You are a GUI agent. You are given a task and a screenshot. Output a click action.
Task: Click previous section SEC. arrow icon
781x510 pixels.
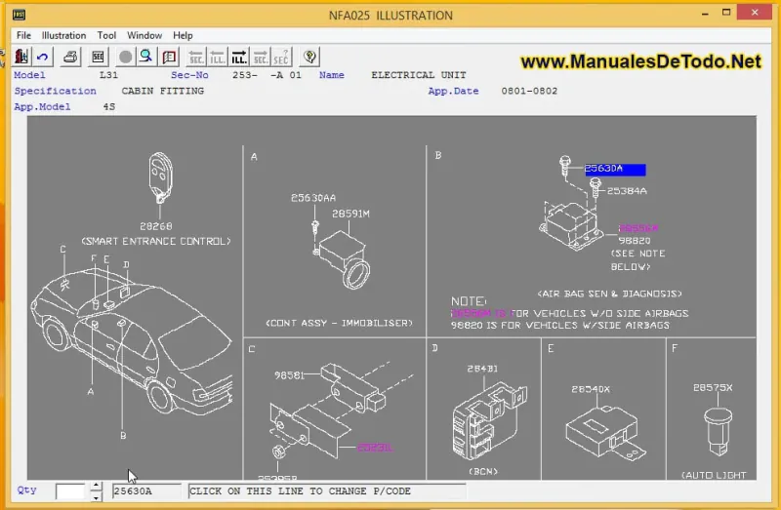click(196, 57)
